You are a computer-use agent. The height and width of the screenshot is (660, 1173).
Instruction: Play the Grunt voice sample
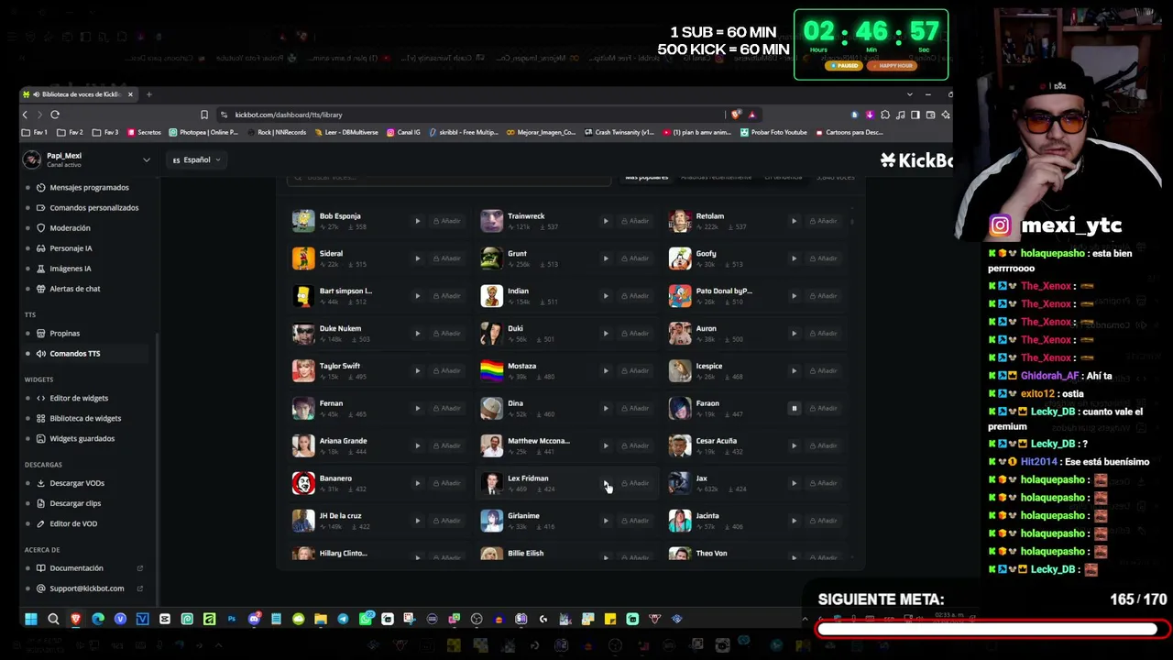pos(606,258)
